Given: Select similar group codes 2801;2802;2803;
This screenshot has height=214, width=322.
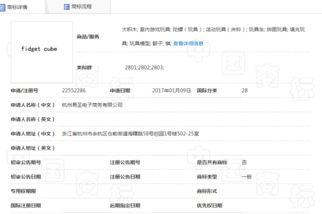Looking at the screenshot, I should click(x=144, y=67).
